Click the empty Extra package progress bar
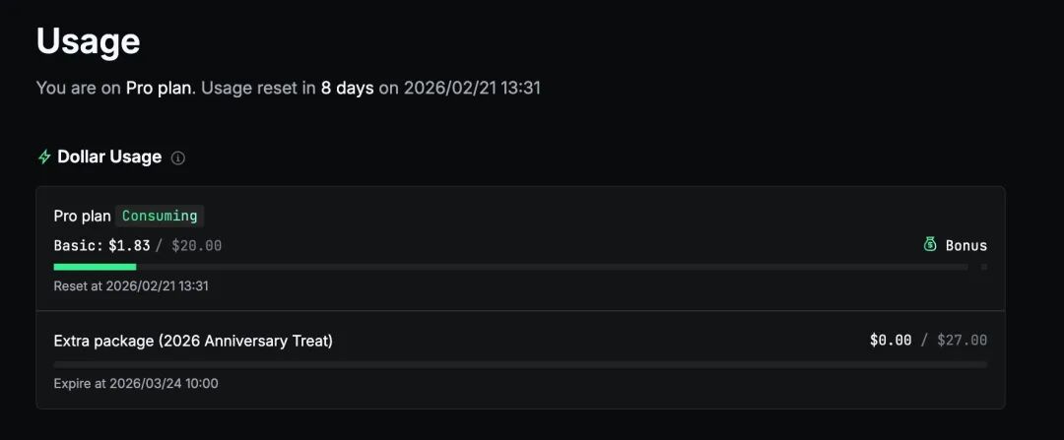The image size is (1064, 440). tap(520, 364)
